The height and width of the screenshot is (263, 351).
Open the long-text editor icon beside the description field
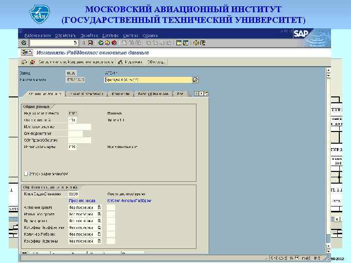click(x=195, y=79)
